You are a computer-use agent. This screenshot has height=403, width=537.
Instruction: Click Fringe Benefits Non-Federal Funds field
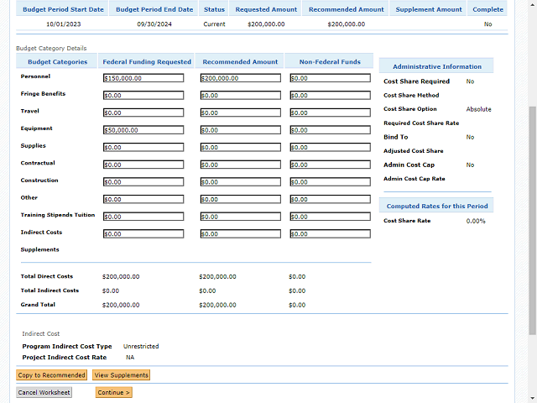(330, 96)
